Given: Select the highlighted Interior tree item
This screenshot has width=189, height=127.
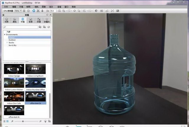Looking at the screenshot, I should 30,37.
